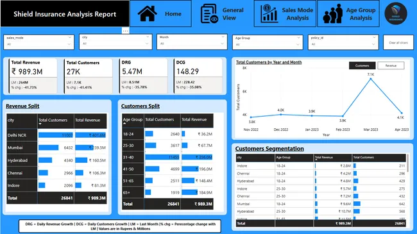Click the policy_id slicer header chevron
This screenshot has width=417, height=234.
click(x=374, y=37)
